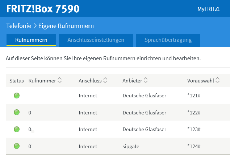The width and height of the screenshot is (230, 158).
Task: Click the *124# Vorauswahl value
Action: (x=194, y=146)
